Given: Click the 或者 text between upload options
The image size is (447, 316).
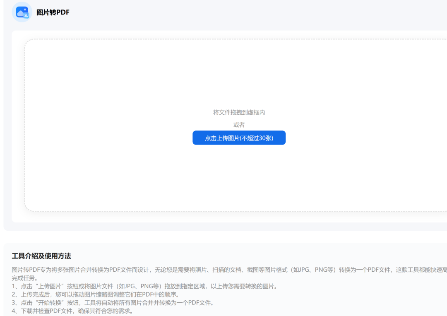Looking at the screenshot, I should pyautogui.click(x=239, y=125).
